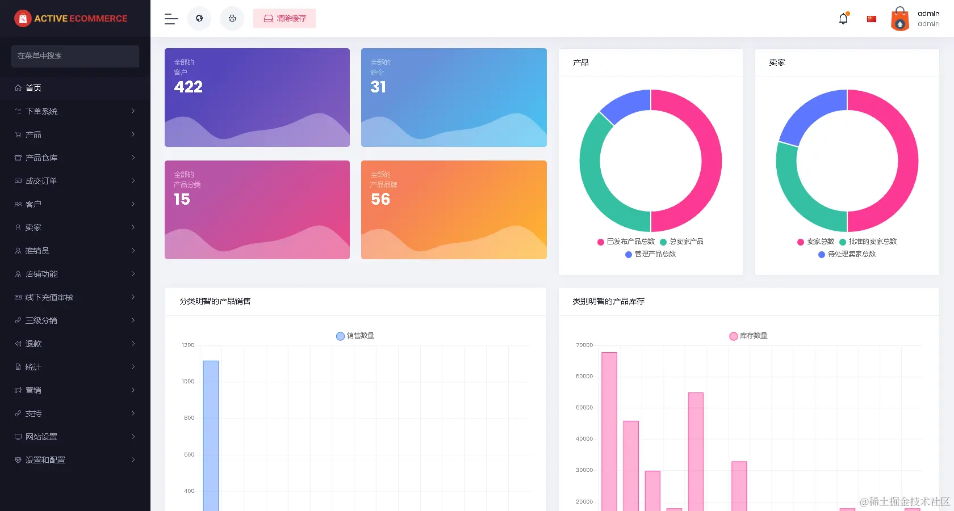Click the 网站设置 monitor icon
The width and height of the screenshot is (954, 511).
pos(18,437)
